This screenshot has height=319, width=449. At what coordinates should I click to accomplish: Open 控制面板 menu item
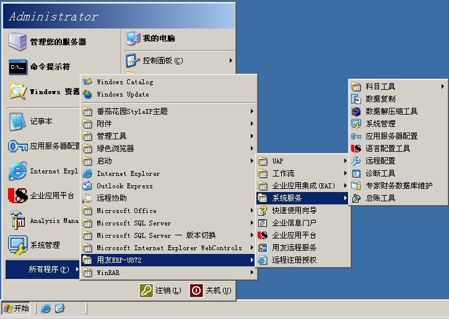click(179, 61)
